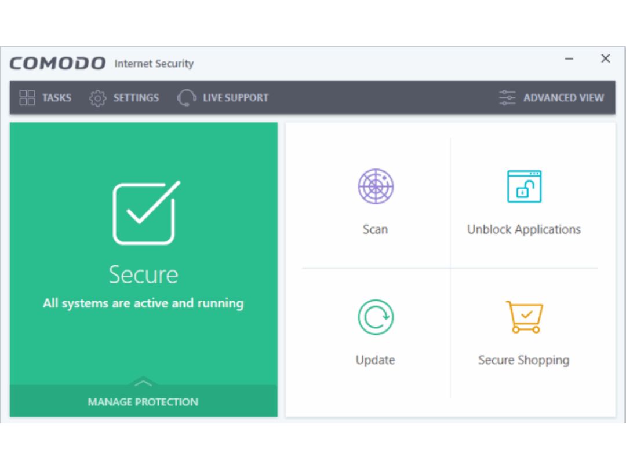Expand the Manage Protection chevron

143,383
